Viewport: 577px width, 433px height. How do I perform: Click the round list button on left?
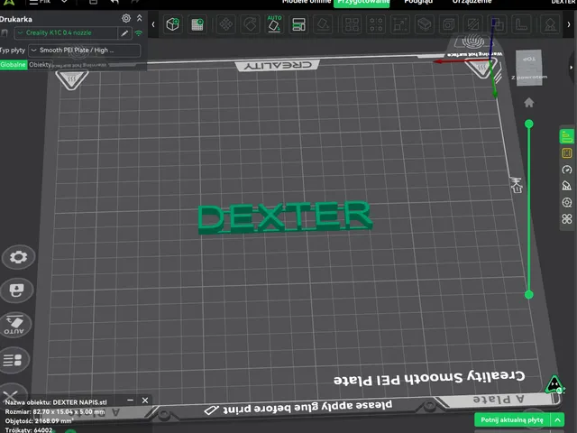pyautogui.click(x=14, y=360)
